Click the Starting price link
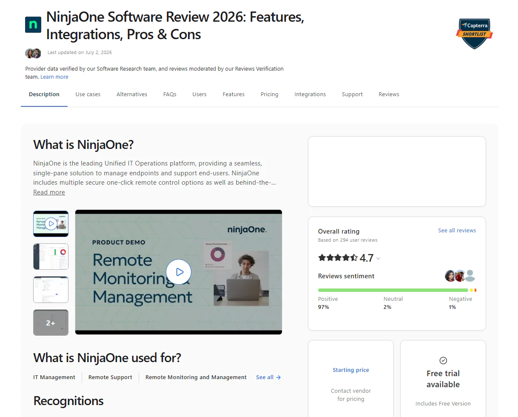Screen dimensions: 518x417 [x=351, y=370]
